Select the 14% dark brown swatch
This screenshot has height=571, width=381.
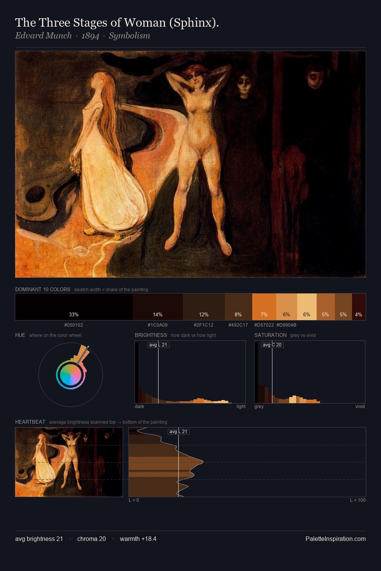[158, 307]
